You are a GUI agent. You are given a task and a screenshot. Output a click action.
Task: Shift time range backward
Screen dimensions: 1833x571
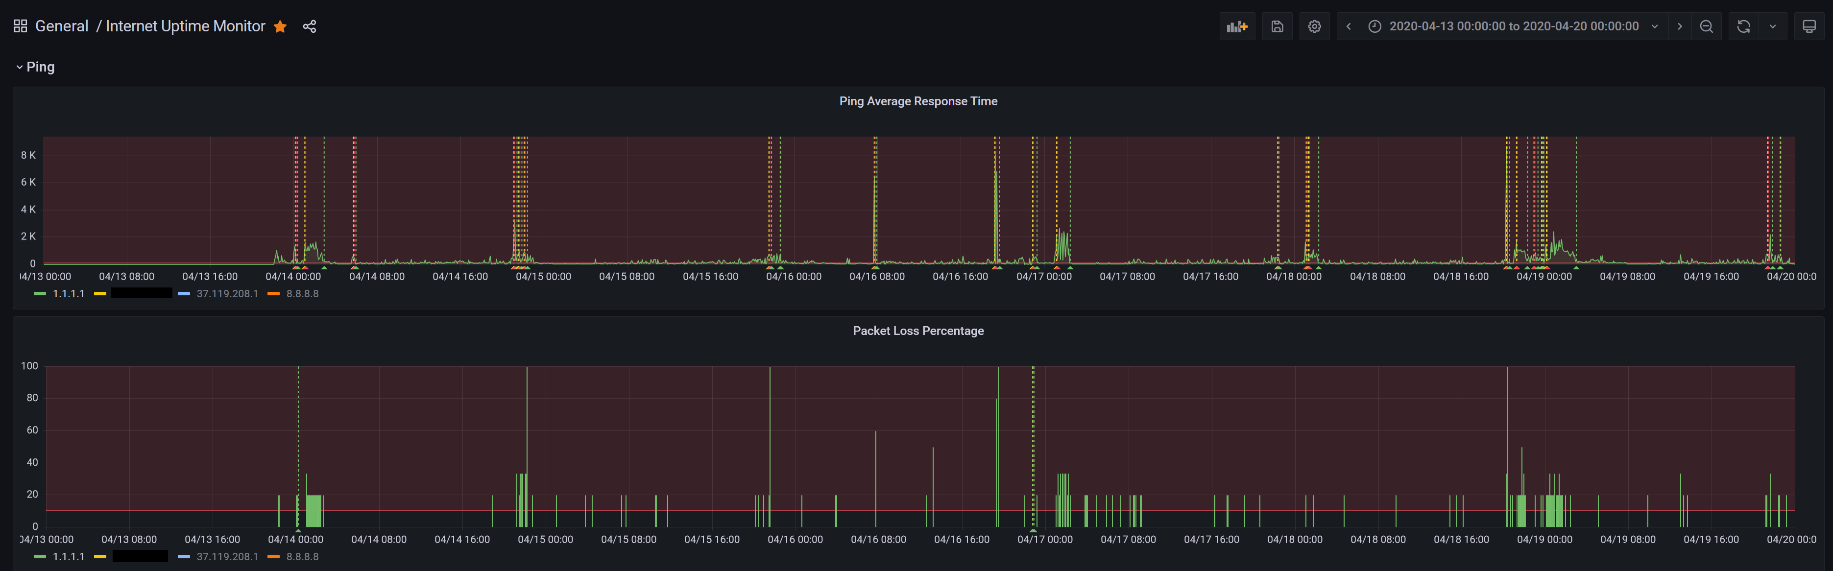[1349, 26]
